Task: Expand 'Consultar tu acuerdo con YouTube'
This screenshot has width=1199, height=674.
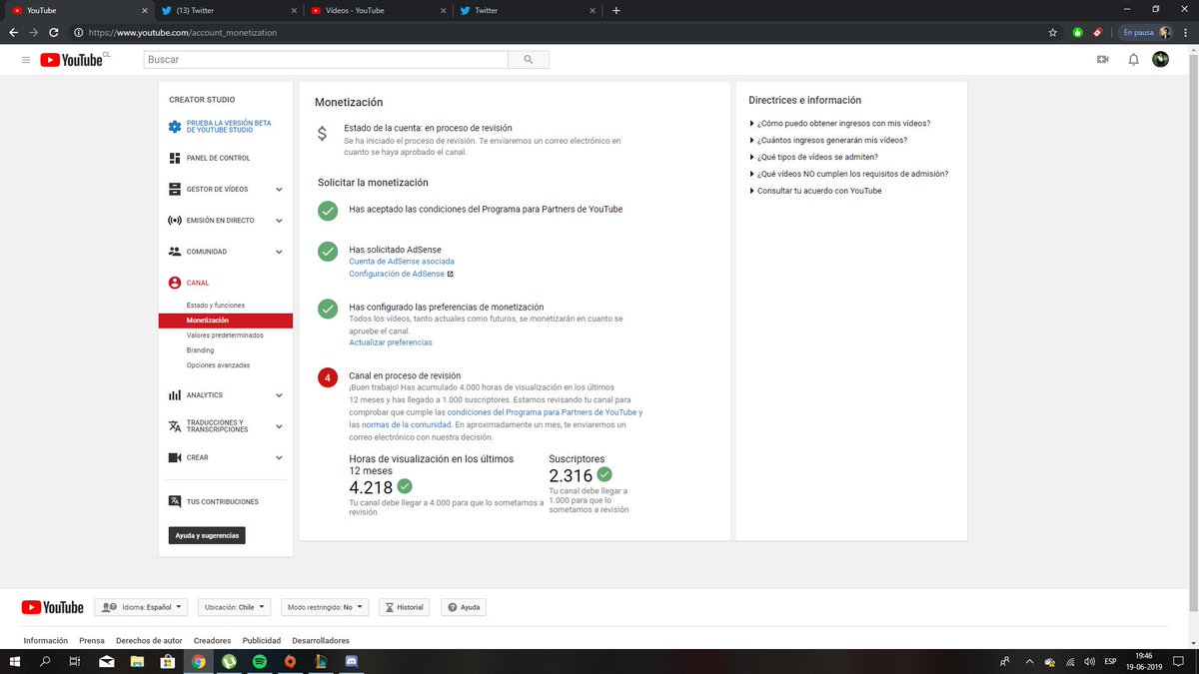Action: click(x=815, y=191)
